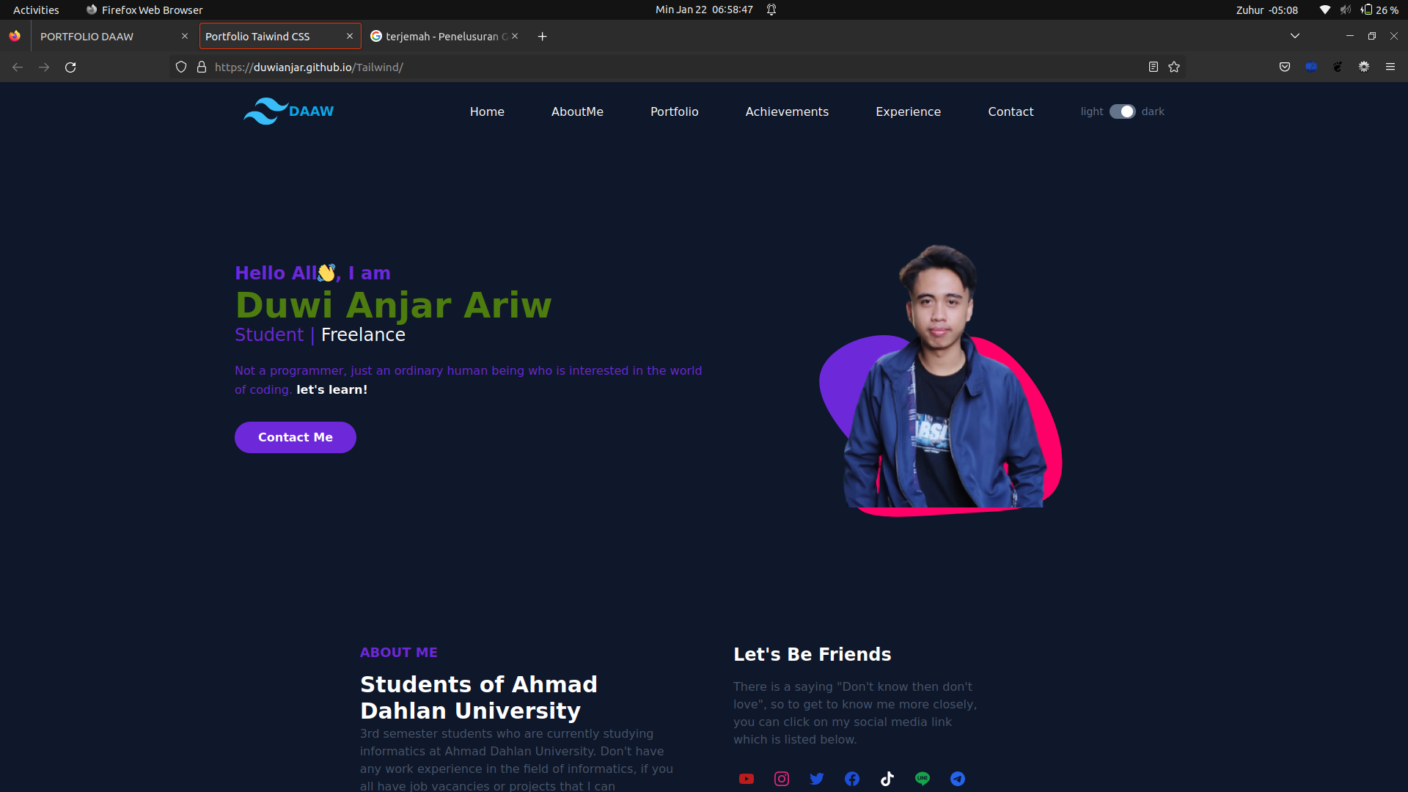
Task: Open the Portfolio navigation link
Action: click(x=674, y=111)
